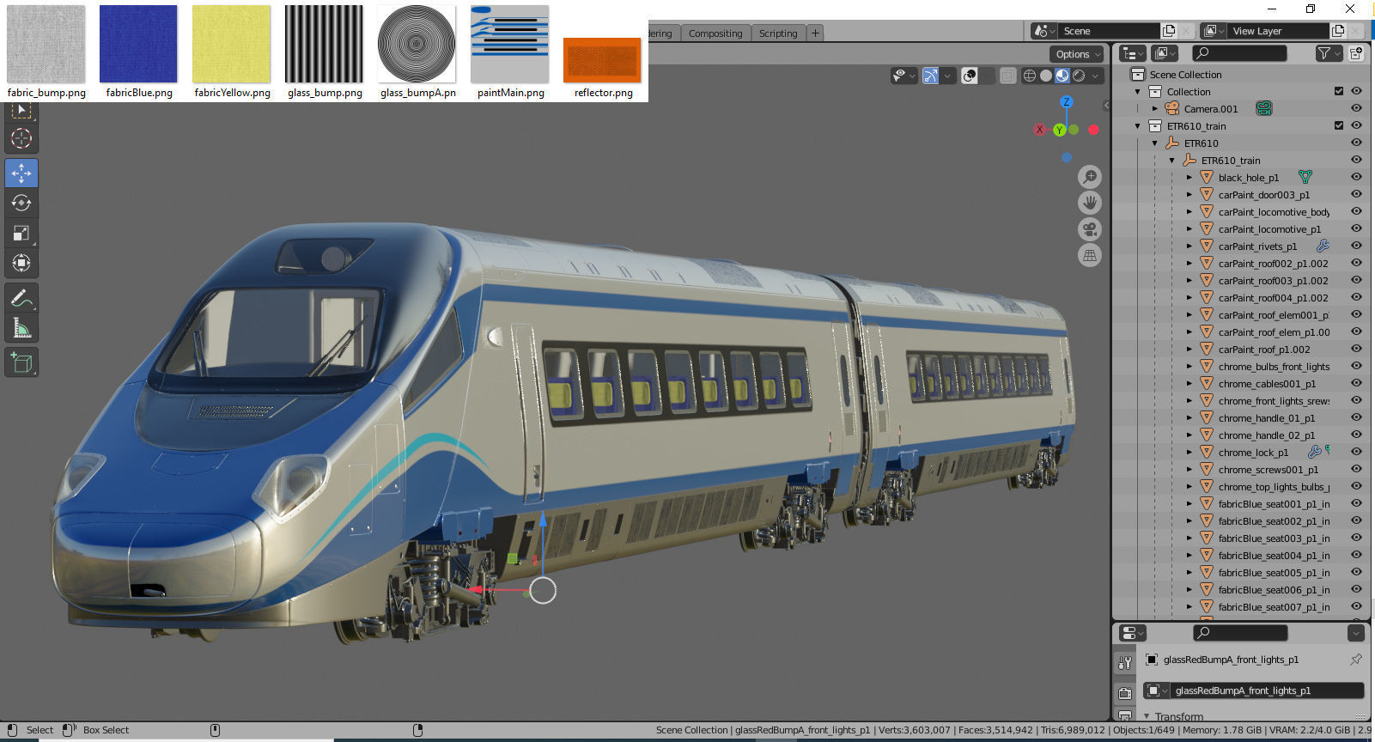The image size is (1375, 742).
Task: Activate the Move tool
Action: point(21,173)
